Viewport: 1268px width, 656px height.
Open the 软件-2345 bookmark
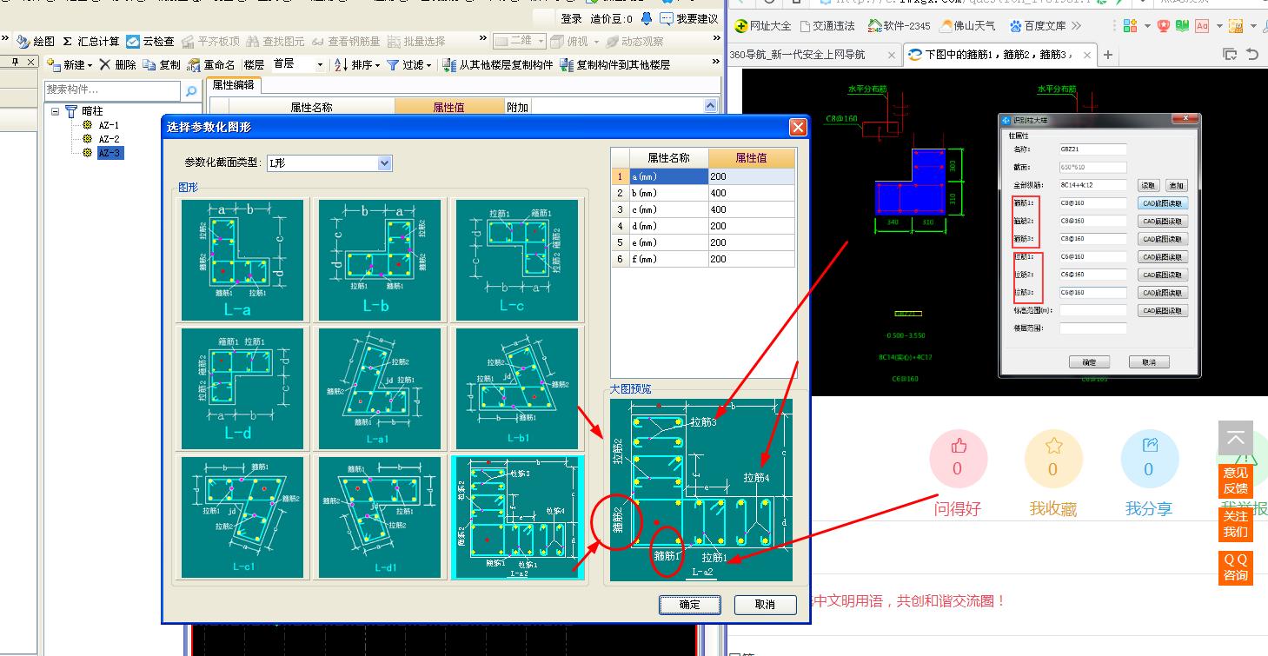coord(899,25)
